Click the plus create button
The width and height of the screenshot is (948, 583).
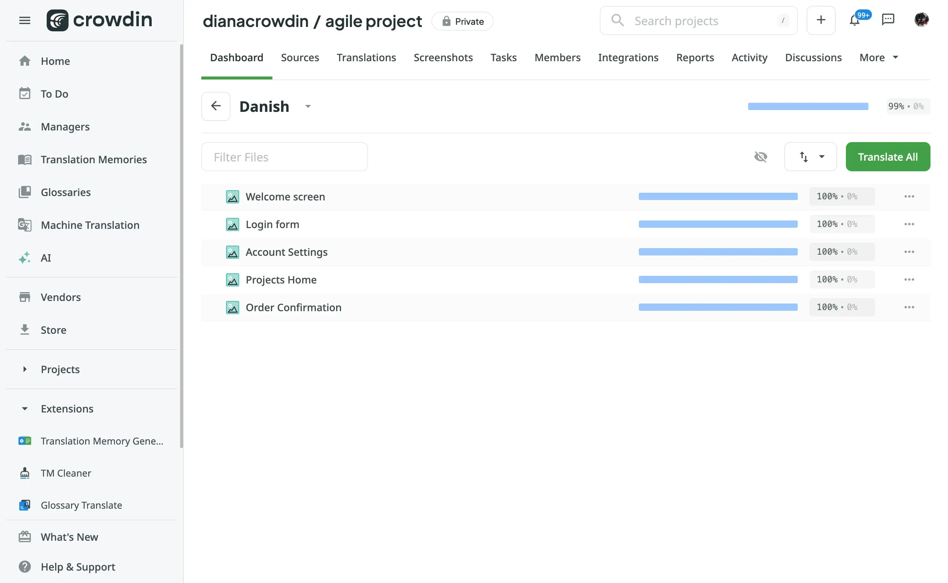point(821,20)
